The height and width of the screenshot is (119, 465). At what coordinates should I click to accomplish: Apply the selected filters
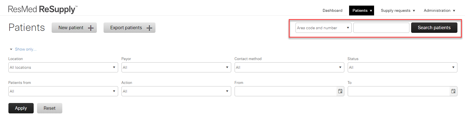point(21,108)
